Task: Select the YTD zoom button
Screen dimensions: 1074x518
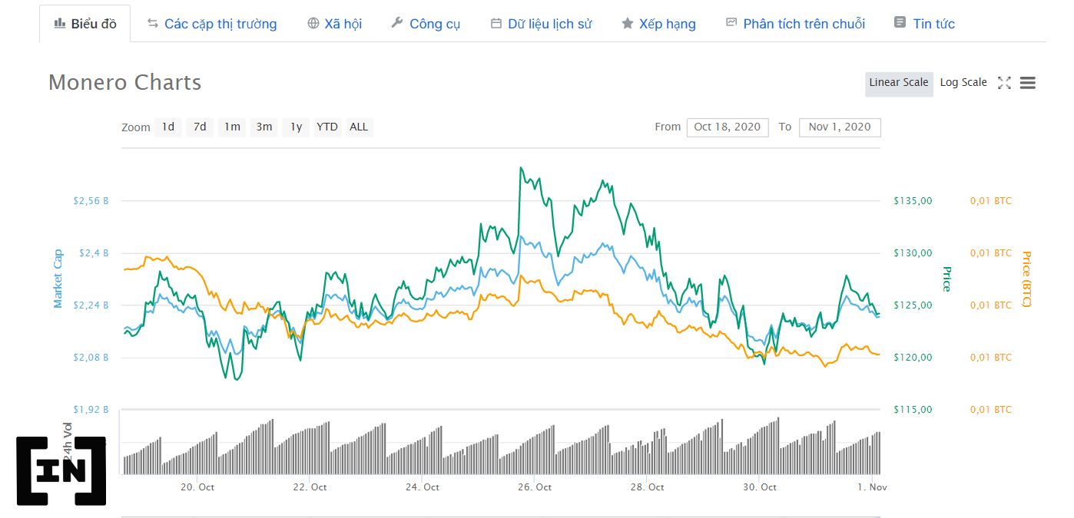Action: click(327, 127)
